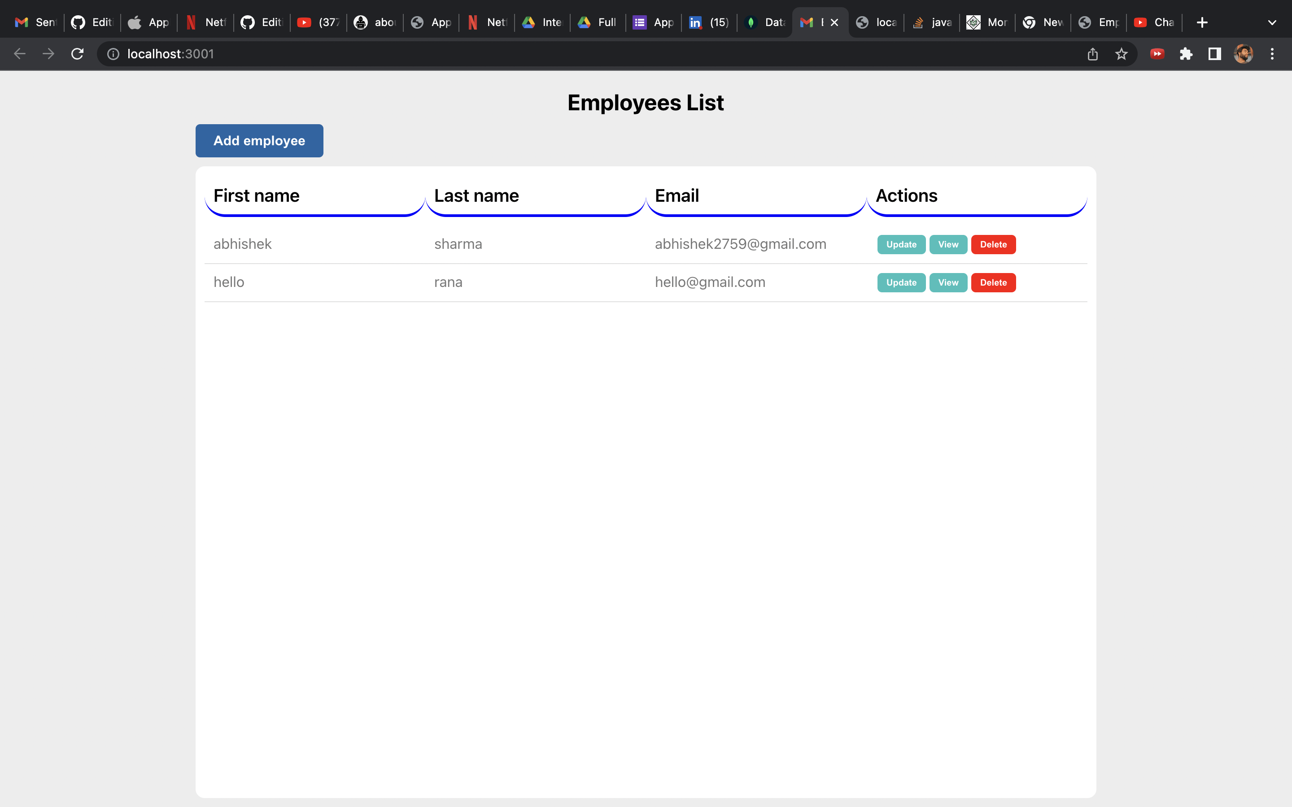Switch to the Data MongoDB tab
This screenshot has width=1292, height=807.
click(x=764, y=22)
